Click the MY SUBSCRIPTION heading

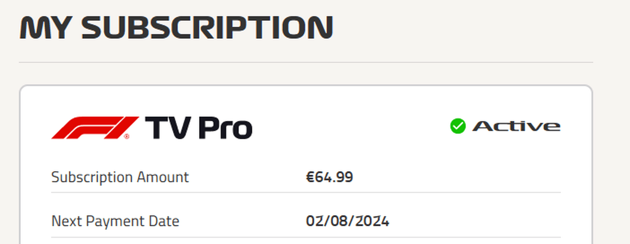(x=176, y=27)
